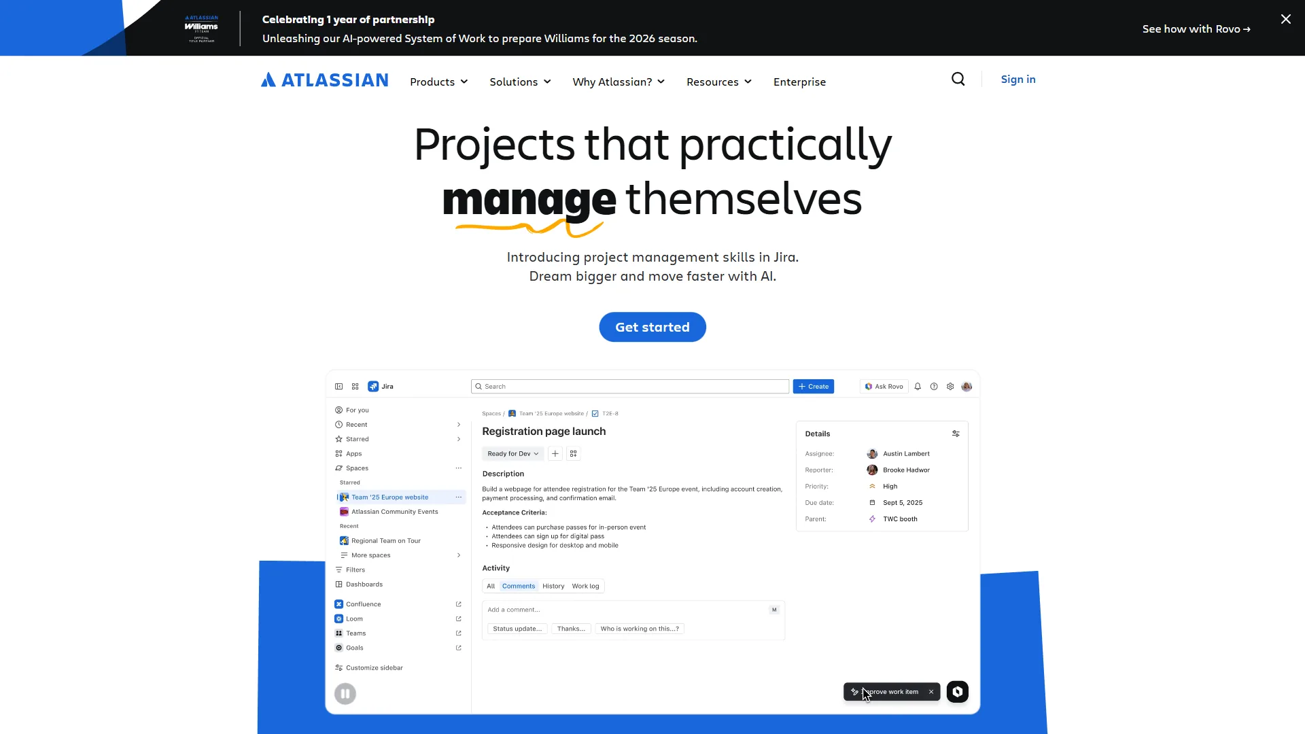Viewport: 1305px width, 734px height.
Task: Close the Williams partnership banner
Action: [1286, 19]
